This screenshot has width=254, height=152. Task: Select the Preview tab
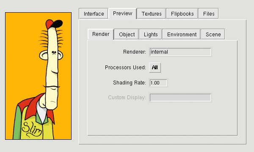coord(123,14)
